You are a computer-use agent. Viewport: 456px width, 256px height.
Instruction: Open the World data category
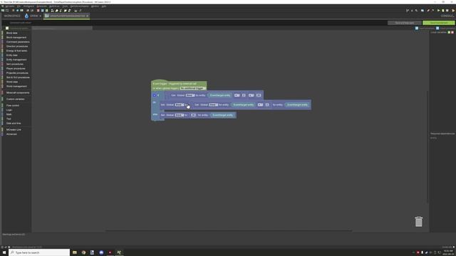(x=12, y=82)
